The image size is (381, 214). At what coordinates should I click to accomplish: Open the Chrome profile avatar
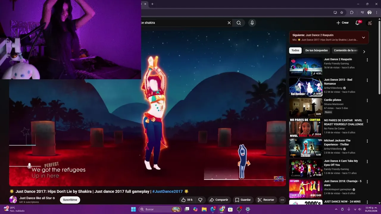pos(369,12)
